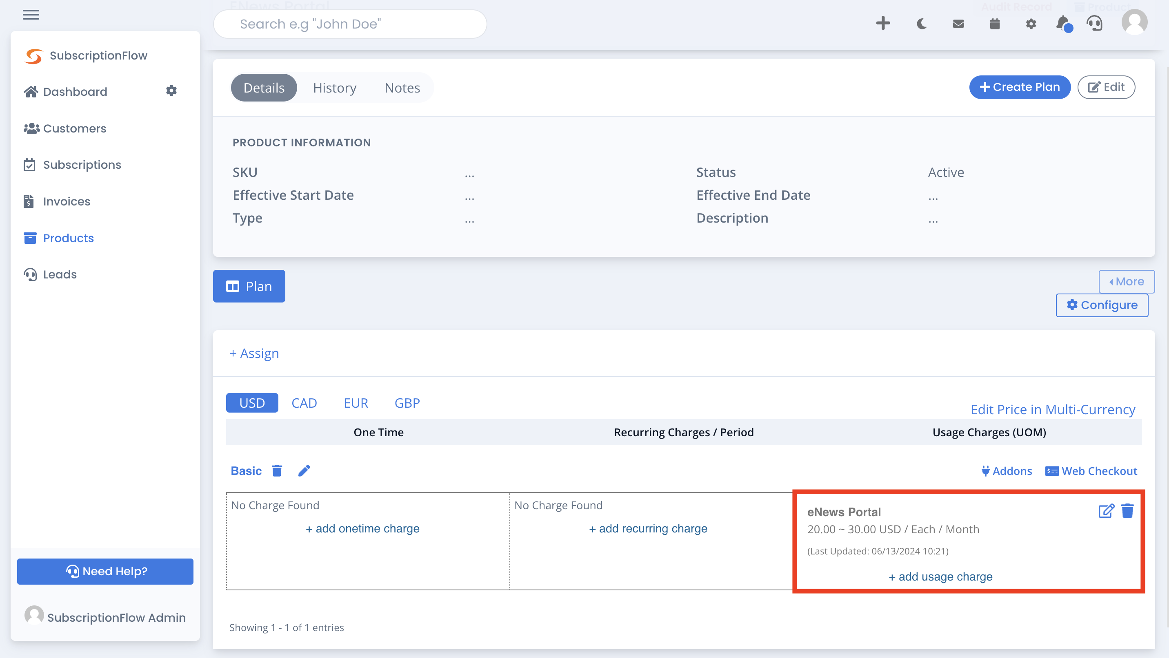Open Subscriptions in sidebar

73,165
